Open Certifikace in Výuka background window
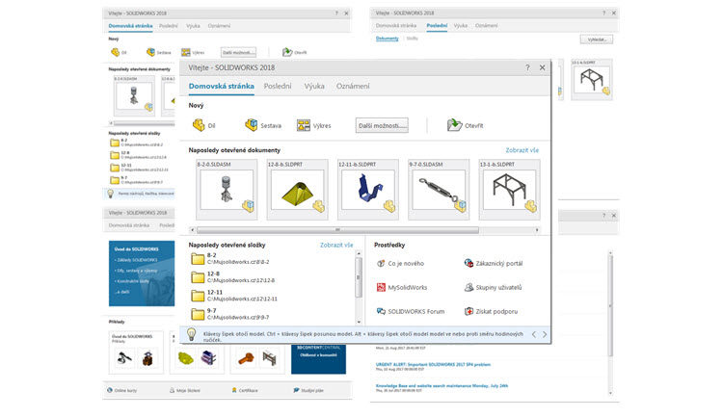 coord(245,390)
